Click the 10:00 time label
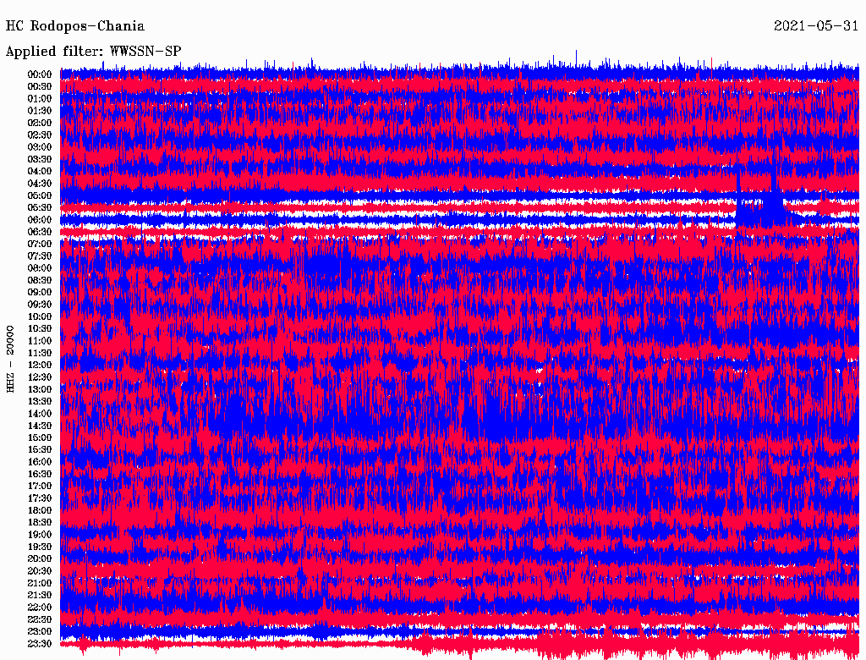Screen dimensions: 866x660 pyautogui.click(x=40, y=316)
